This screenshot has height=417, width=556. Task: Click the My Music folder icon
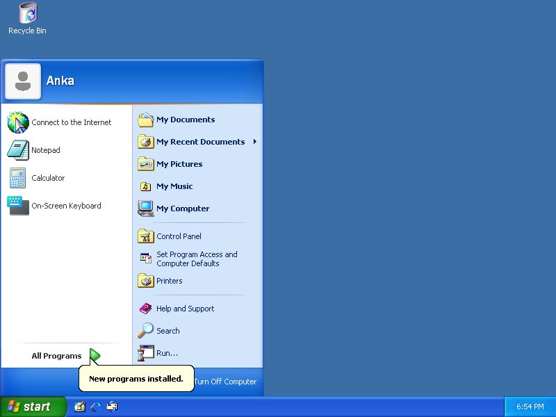146,186
